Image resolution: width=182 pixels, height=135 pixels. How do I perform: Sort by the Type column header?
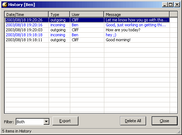click(x=59, y=15)
